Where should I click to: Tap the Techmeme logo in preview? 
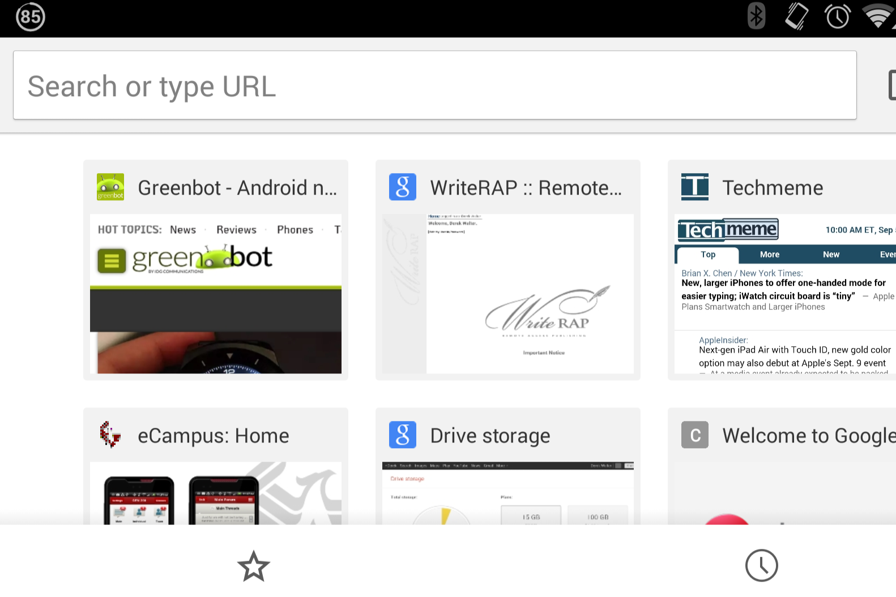coord(728,230)
